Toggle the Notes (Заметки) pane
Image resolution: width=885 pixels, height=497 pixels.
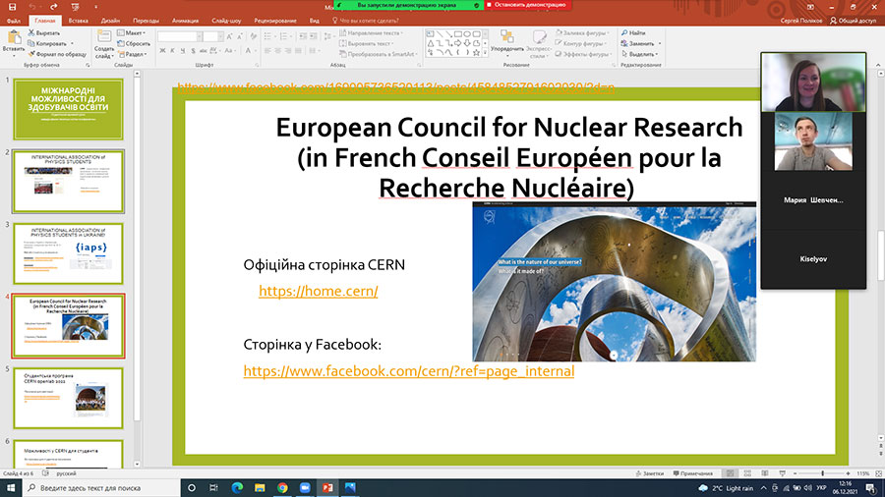[x=648, y=471]
